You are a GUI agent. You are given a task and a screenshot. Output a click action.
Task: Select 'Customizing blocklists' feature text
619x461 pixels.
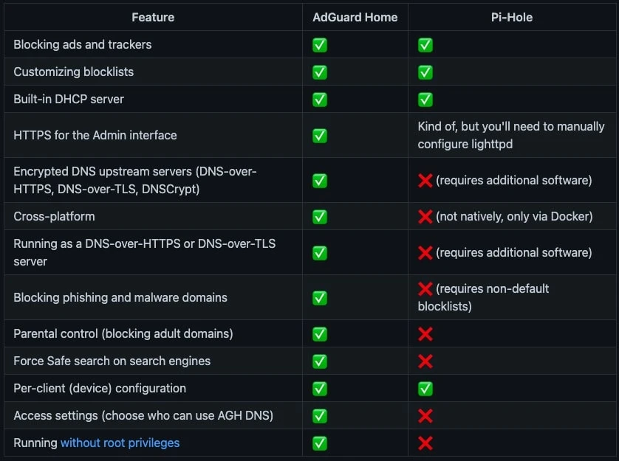click(x=73, y=72)
